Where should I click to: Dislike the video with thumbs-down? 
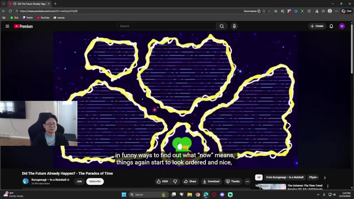(175, 181)
